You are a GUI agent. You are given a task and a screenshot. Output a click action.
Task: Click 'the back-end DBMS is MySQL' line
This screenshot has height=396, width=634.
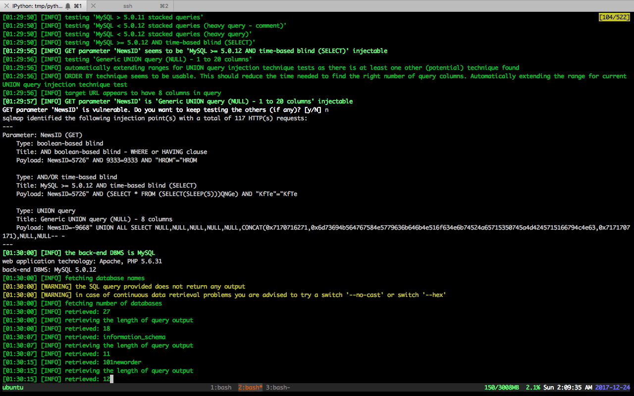coord(78,253)
